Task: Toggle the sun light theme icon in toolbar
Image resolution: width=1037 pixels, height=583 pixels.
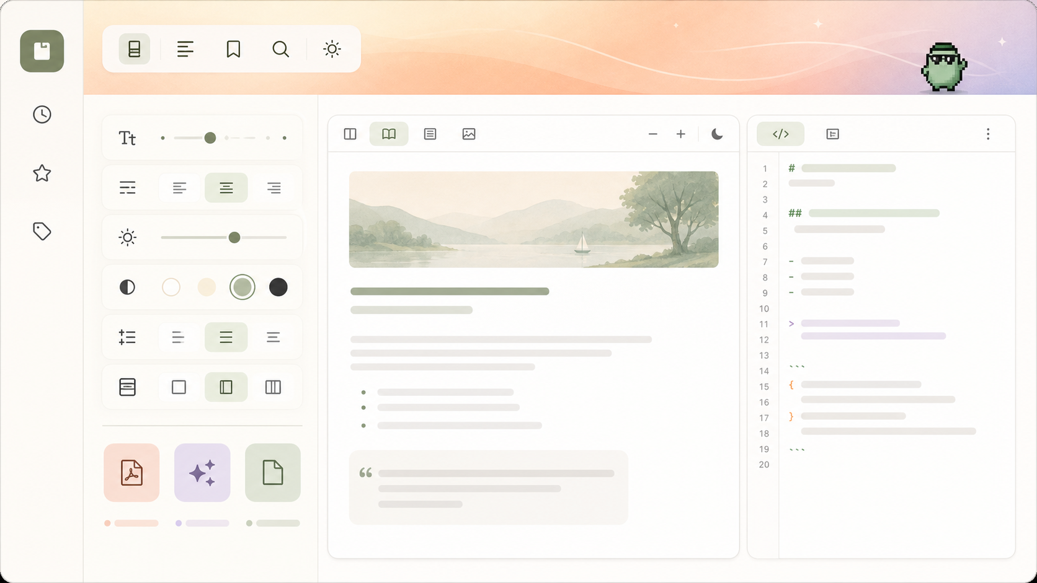Action: [x=332, y=49]
